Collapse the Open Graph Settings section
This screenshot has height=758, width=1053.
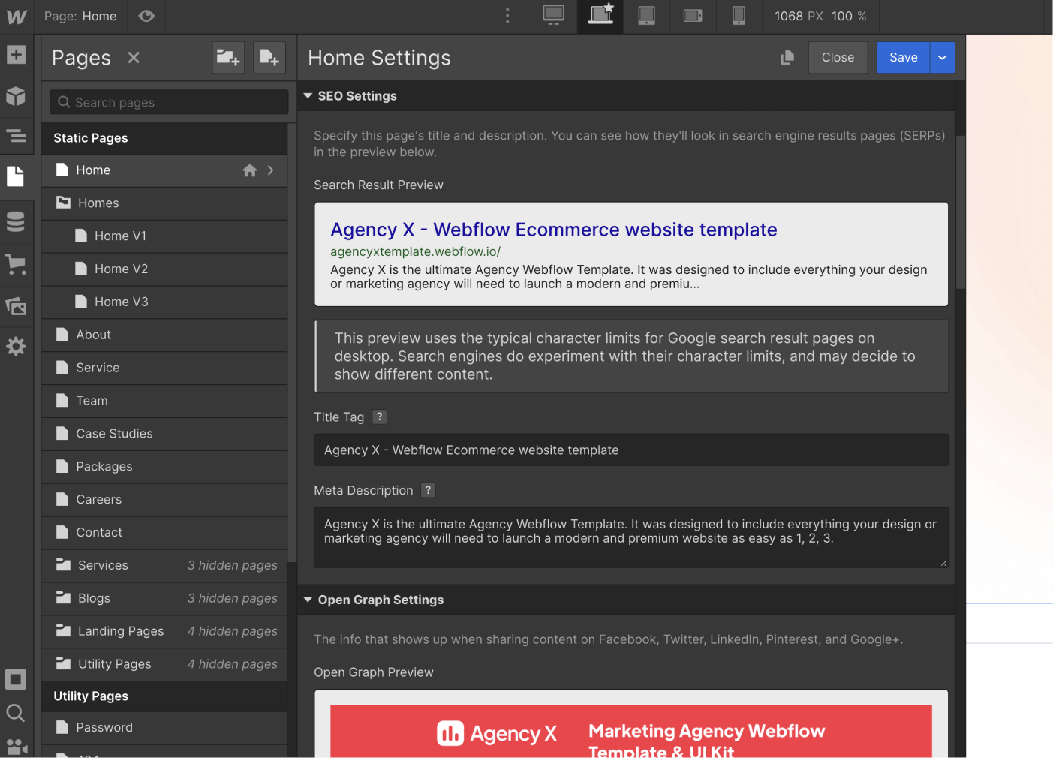[308, 600]
